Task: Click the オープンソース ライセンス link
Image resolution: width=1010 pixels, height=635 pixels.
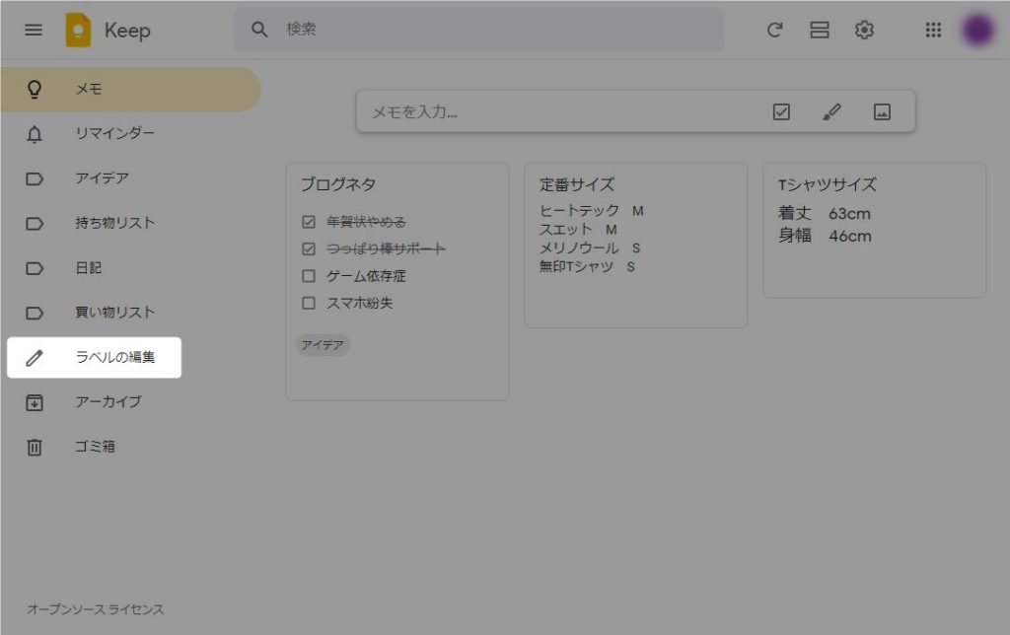Action: 96,609
